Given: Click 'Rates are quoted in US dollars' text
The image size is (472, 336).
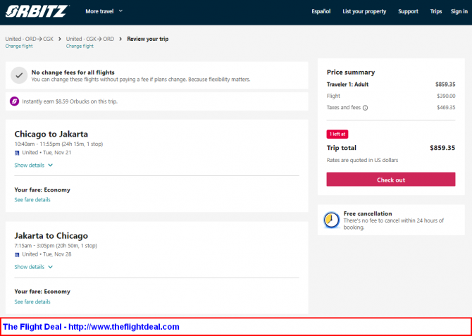Looking at the screenshot, I should click(x=362, y=160).
